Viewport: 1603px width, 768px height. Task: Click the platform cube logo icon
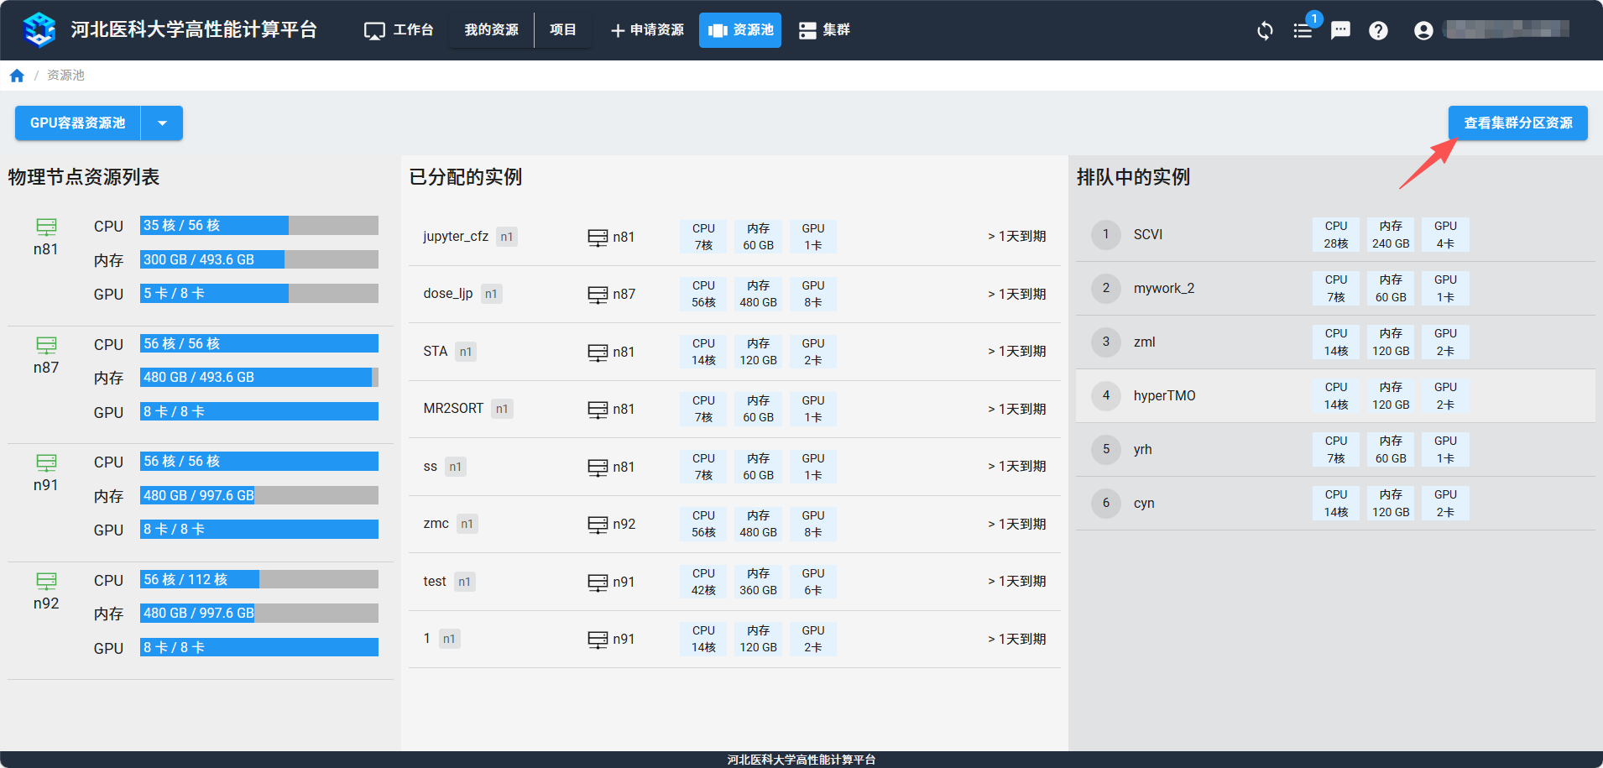[x=39, y=30]
